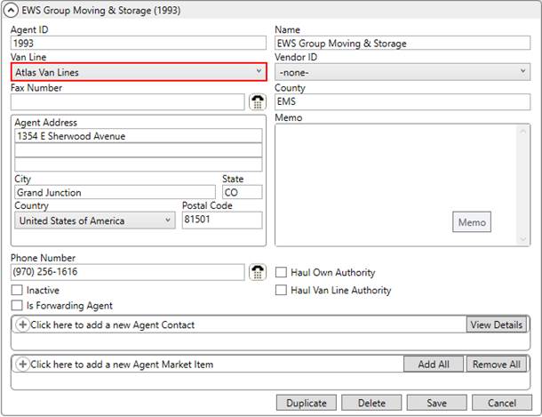Screen dimensions: 542x417
Task: Click the View Details button
Action: coord(496,325)
